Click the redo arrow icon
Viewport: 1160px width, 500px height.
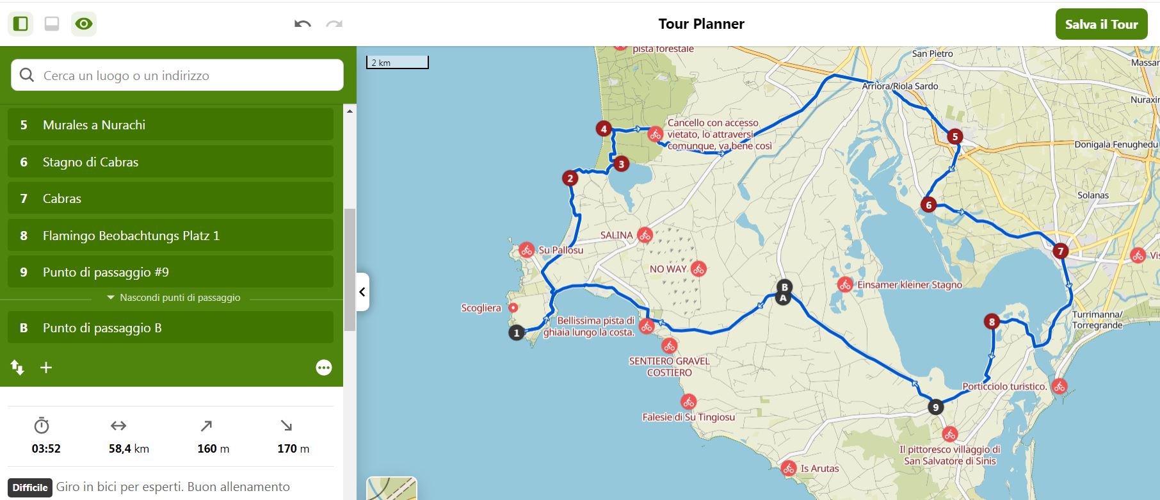coord(334,24)
